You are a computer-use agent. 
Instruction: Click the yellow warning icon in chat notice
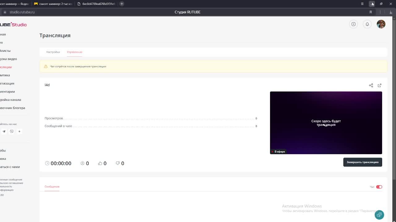tap(46, 66)
